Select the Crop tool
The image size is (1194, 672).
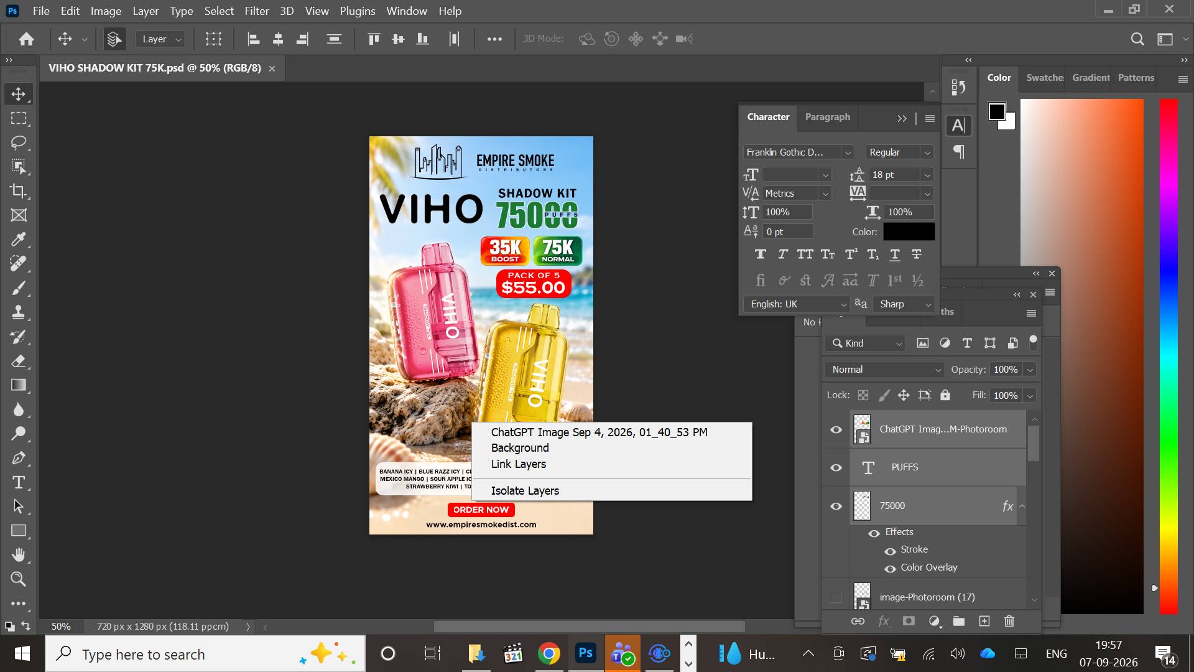pyautogui.click(x=19, y=191)
